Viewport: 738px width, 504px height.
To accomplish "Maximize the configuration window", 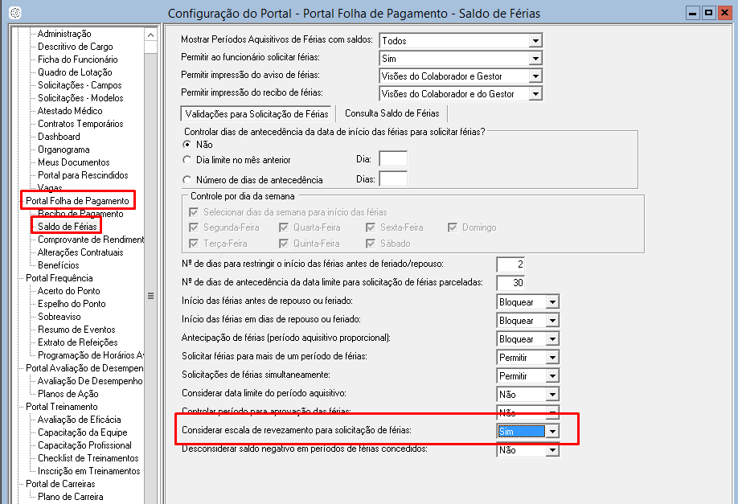I will click(708, 13).
